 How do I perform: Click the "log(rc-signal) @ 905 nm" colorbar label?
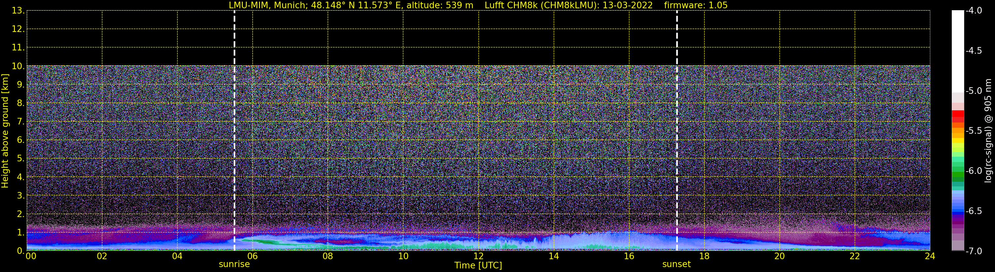tap(988, 131)
